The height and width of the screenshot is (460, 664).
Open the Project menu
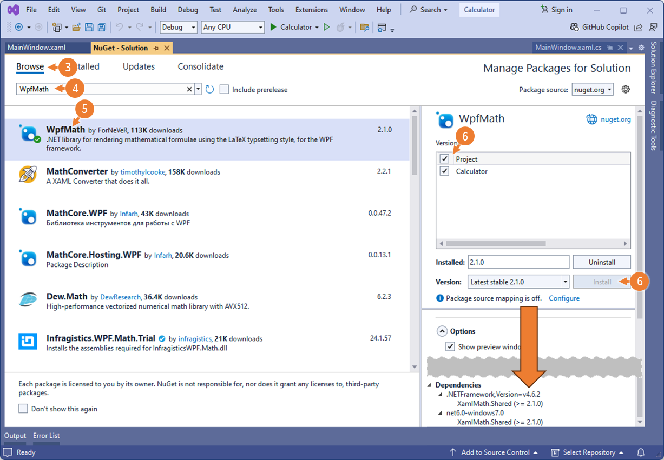[x=128, y=10]
